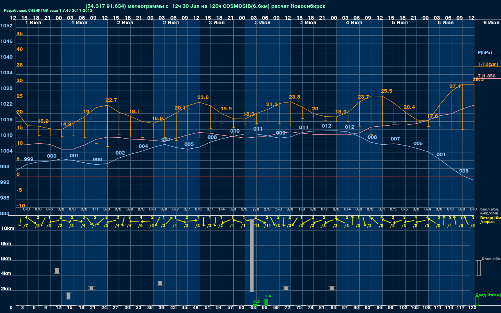The width and height of the screenshot is (501, 313).
Task: Click the 29.3 temperature maximum label
Action: pos(478,79)
